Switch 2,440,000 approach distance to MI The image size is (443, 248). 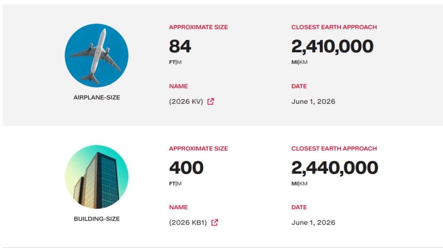click(294, 184)
